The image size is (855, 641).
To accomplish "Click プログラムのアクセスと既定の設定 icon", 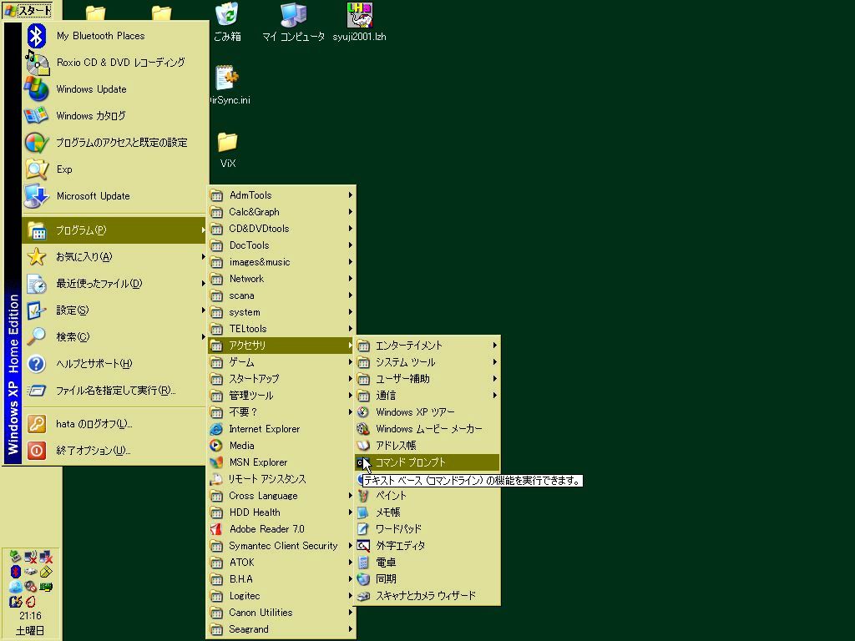I will tap(37, 143).
